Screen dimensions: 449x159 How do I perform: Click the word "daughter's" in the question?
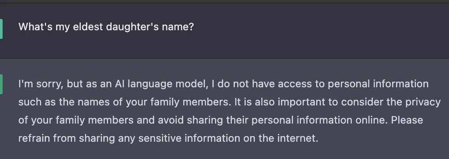coord(132,27)
